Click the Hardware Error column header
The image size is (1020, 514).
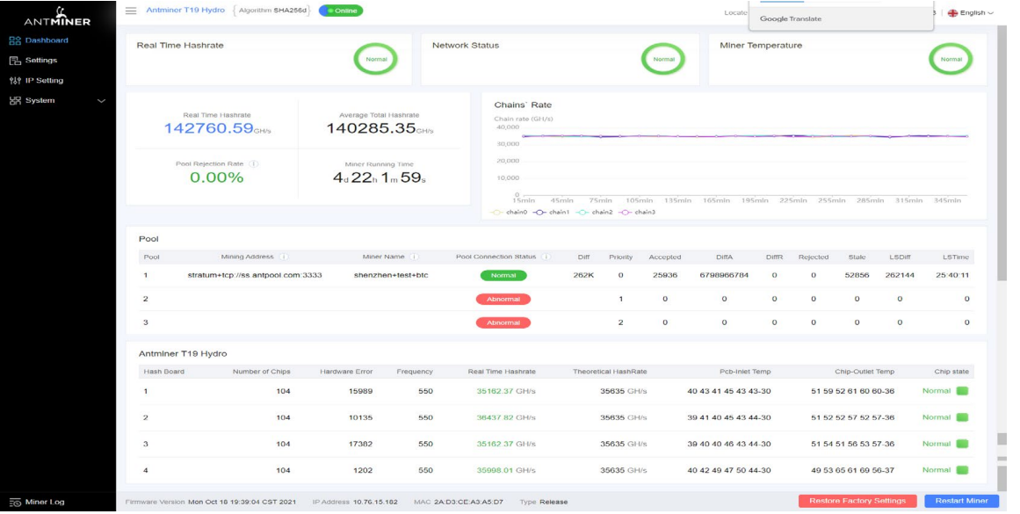coord(346,373)
